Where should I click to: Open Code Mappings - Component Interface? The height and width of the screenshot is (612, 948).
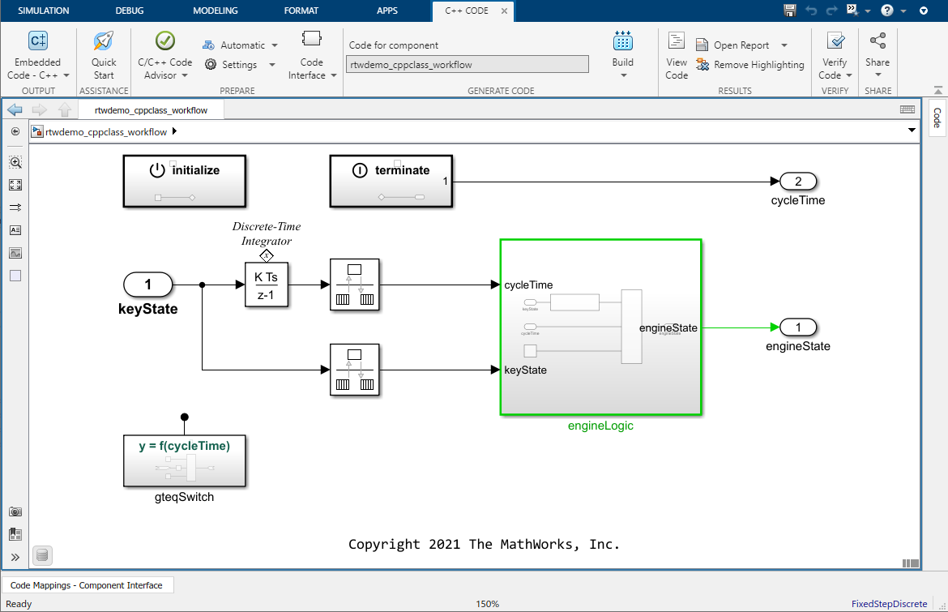88,584
